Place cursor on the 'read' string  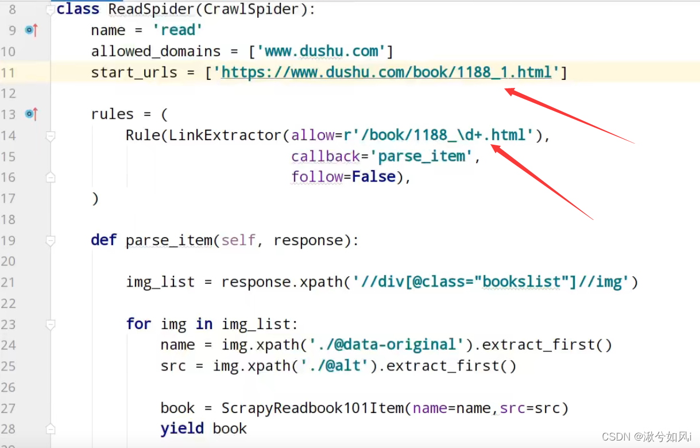[177, 30]
